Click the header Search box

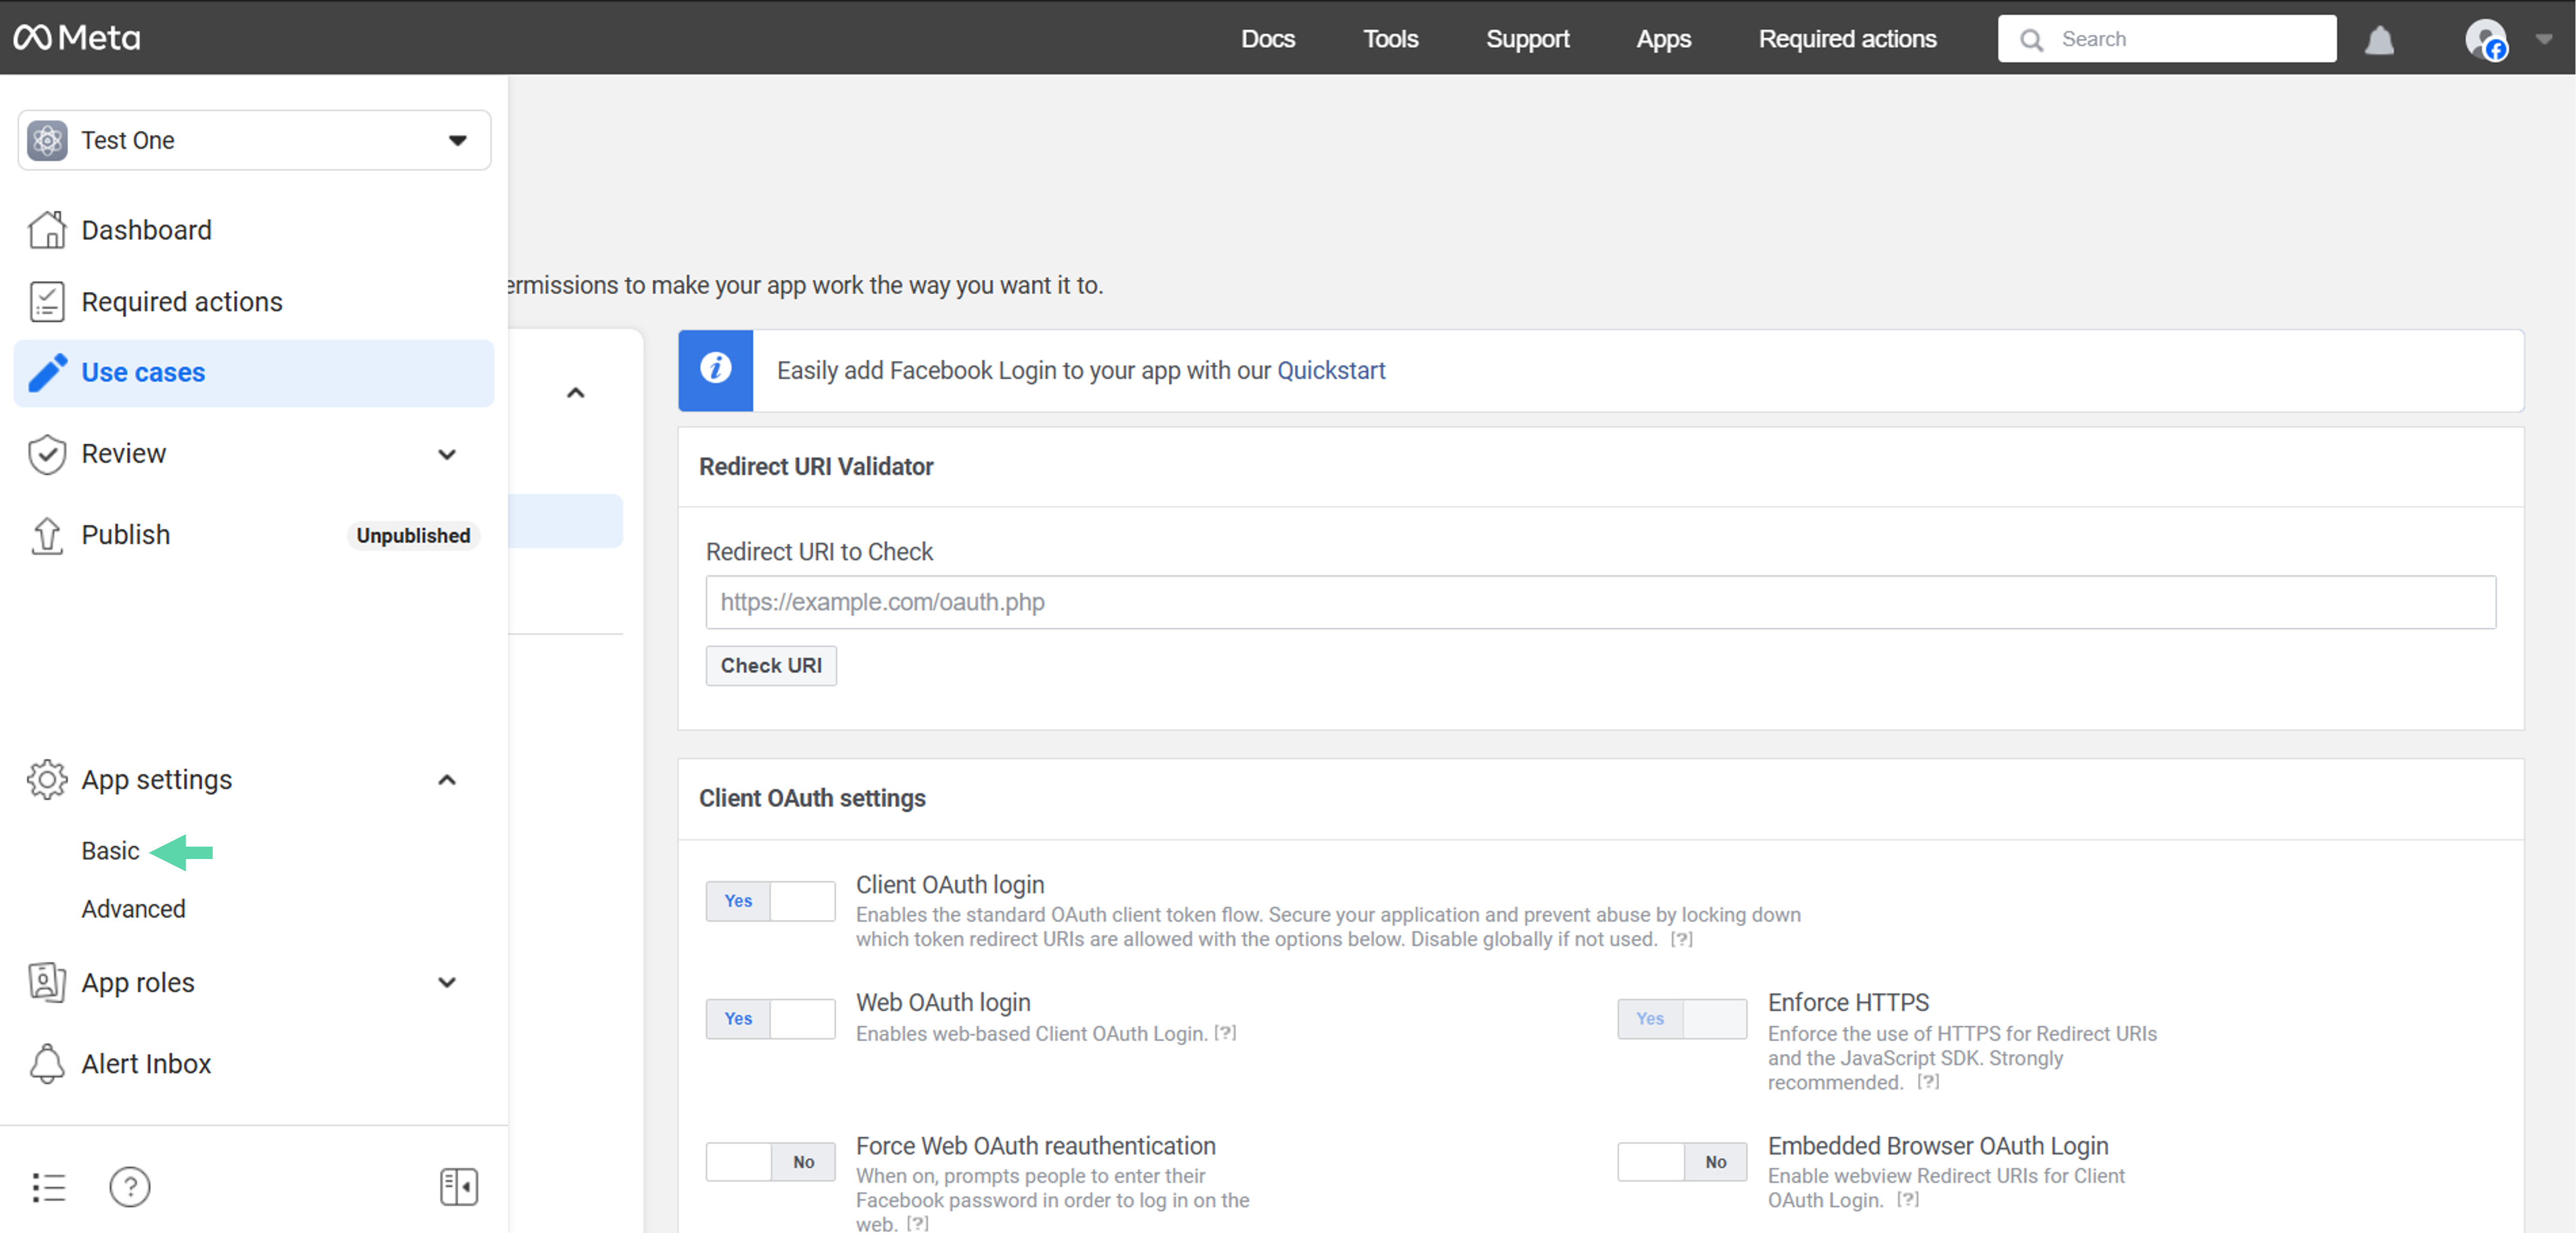2166,39
